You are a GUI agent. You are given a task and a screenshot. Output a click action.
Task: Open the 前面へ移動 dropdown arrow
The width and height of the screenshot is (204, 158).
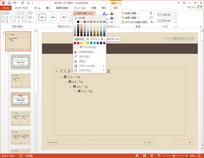click(x=139, y=13)
